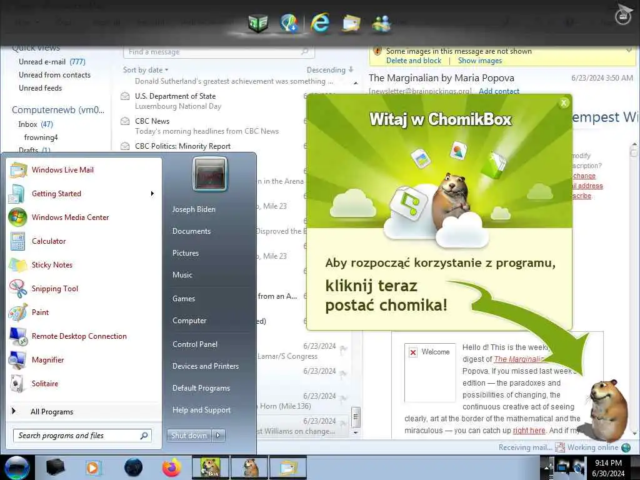Image resolution: width=640 pixels, height=480 pixels.
Task: Open Paint from Start menu
Action: pos(40,312)
